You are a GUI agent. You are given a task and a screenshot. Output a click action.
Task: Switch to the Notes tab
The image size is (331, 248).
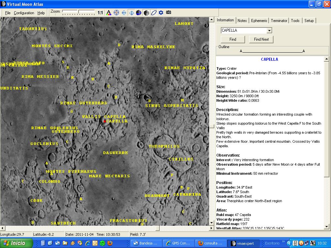tap(242, 20)
